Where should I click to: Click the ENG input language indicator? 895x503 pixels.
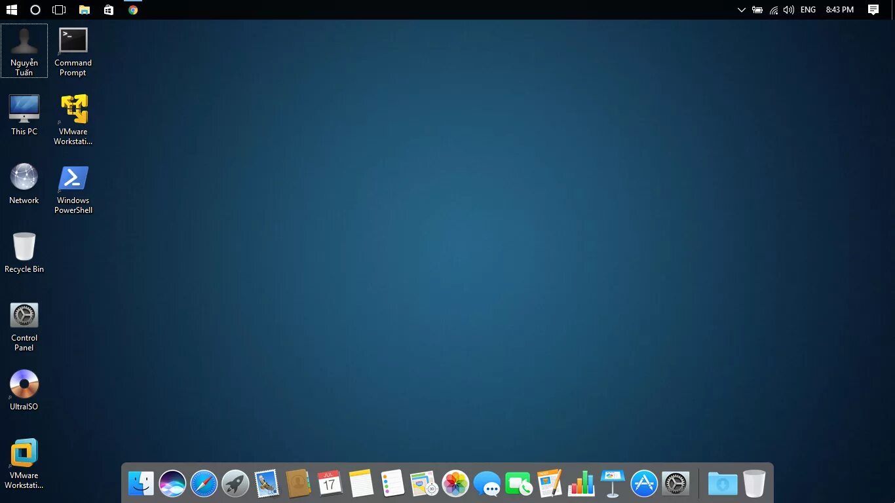(x=809, y=10)
